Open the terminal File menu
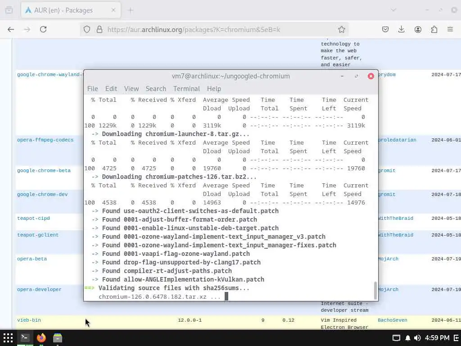This screenshot has height=346, width=461. (x=93, y=89)
